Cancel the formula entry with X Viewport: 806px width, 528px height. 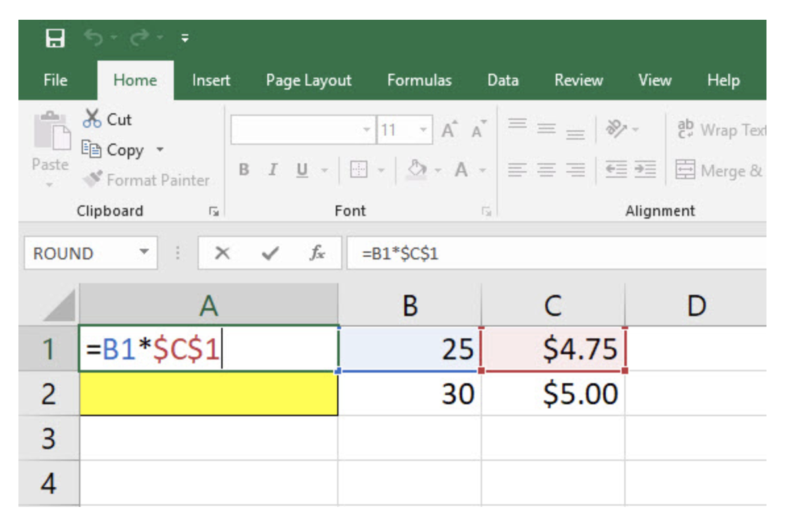click(x=223, y=253)
